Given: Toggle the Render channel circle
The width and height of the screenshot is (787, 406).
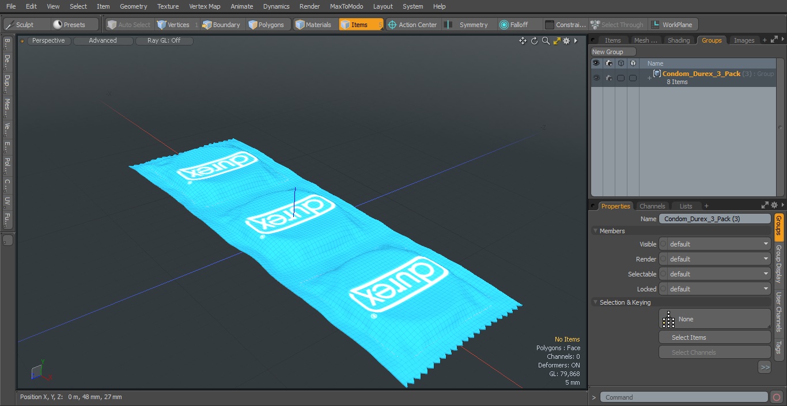Looking at the screenshot, I should point(663,259).
